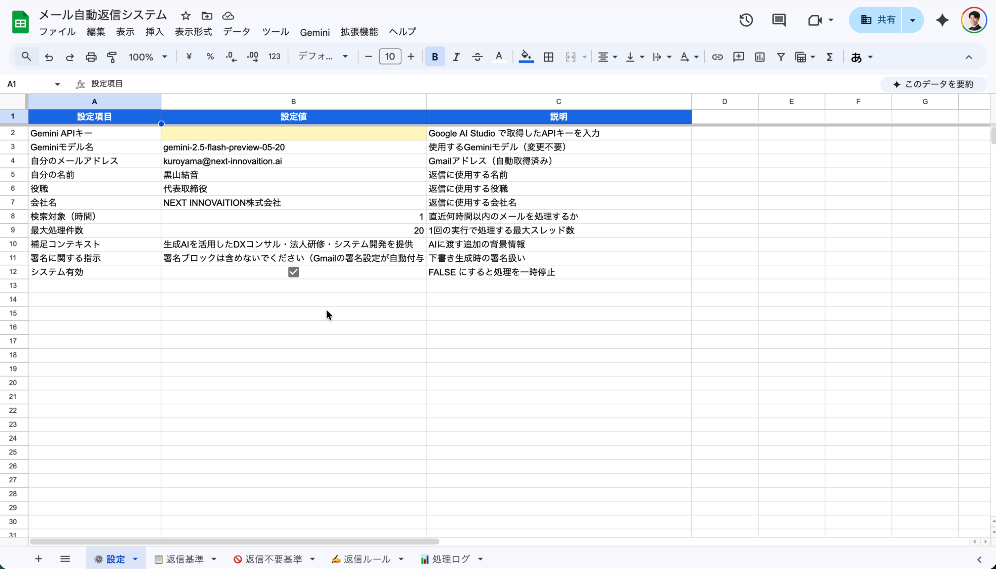Create a filter
This screenshot has height=569, width=996.
[x=780, y=57]
